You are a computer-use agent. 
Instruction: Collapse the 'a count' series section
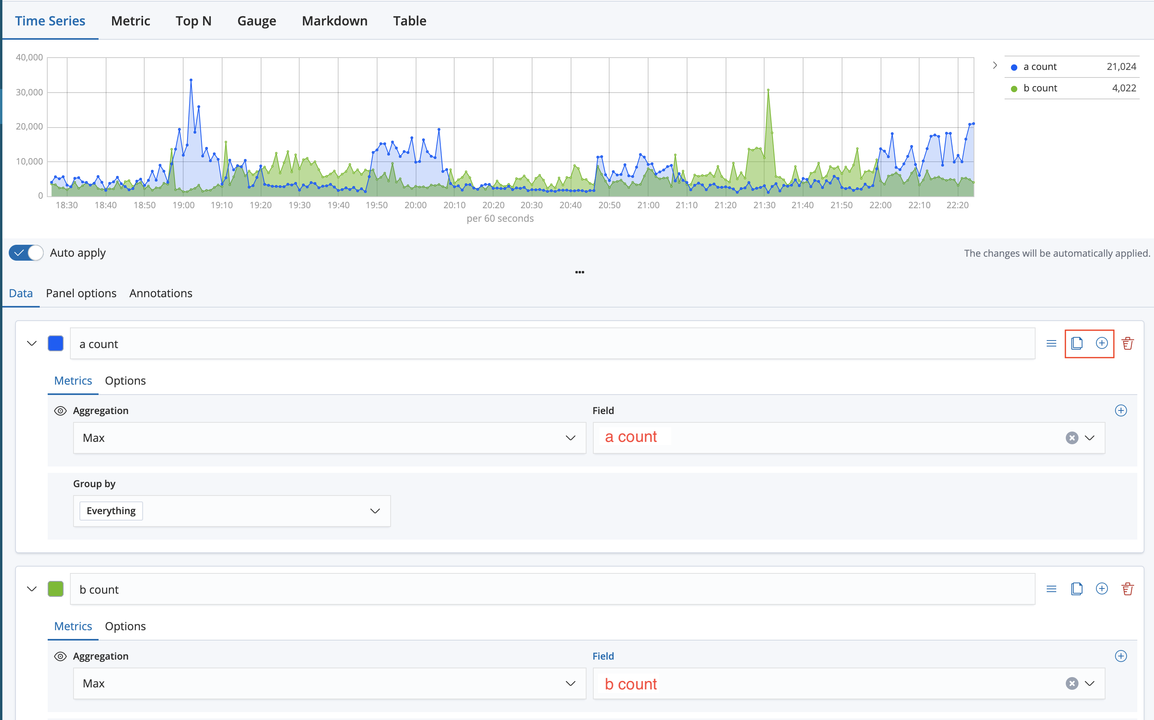[32, 343]
